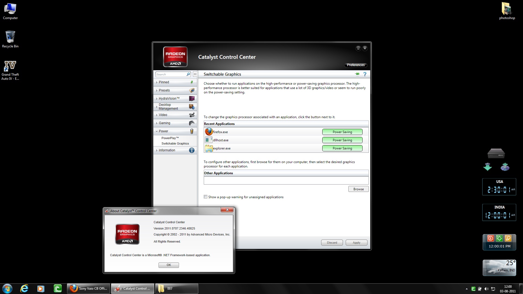This screenshot has width=523, height=294.
Task: Close the About Catalyst Control Center dialog
Action: (x=227, y=210)
